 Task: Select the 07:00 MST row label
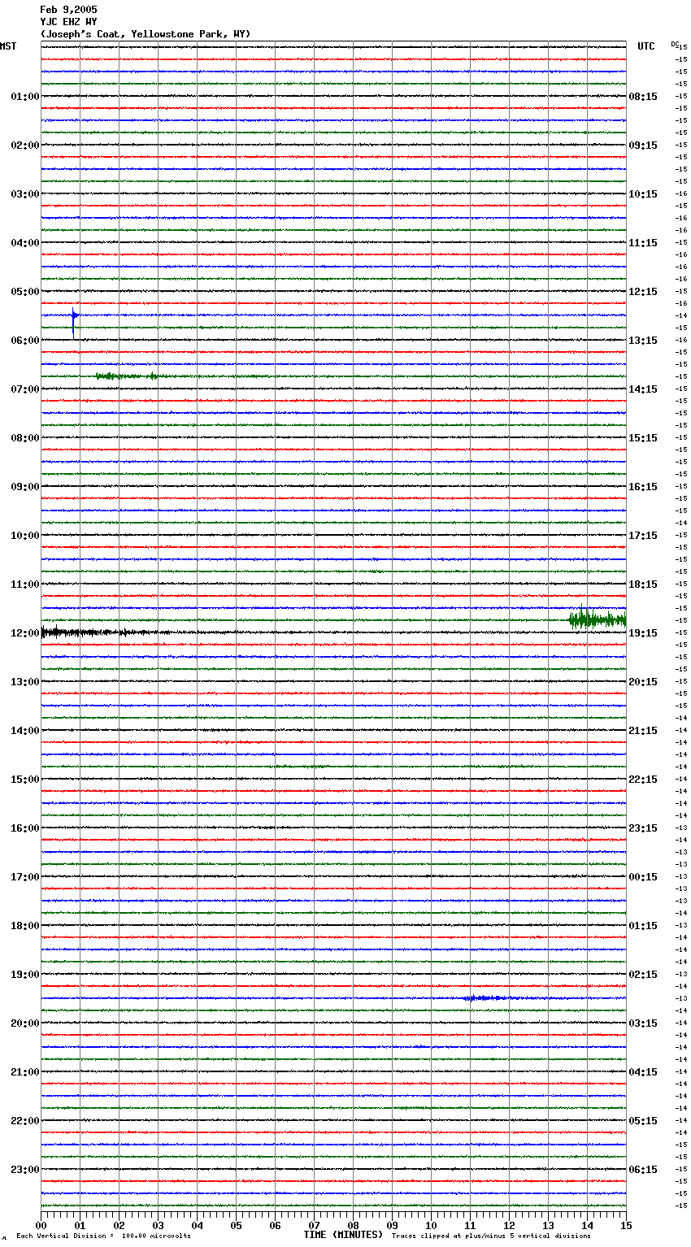click(25, 389)
